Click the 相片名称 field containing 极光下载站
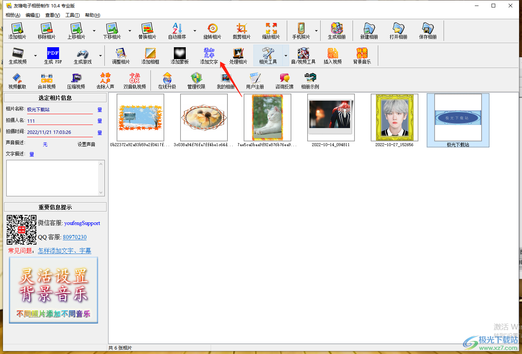Screen dimensions: 522x354 coord(59,110)
